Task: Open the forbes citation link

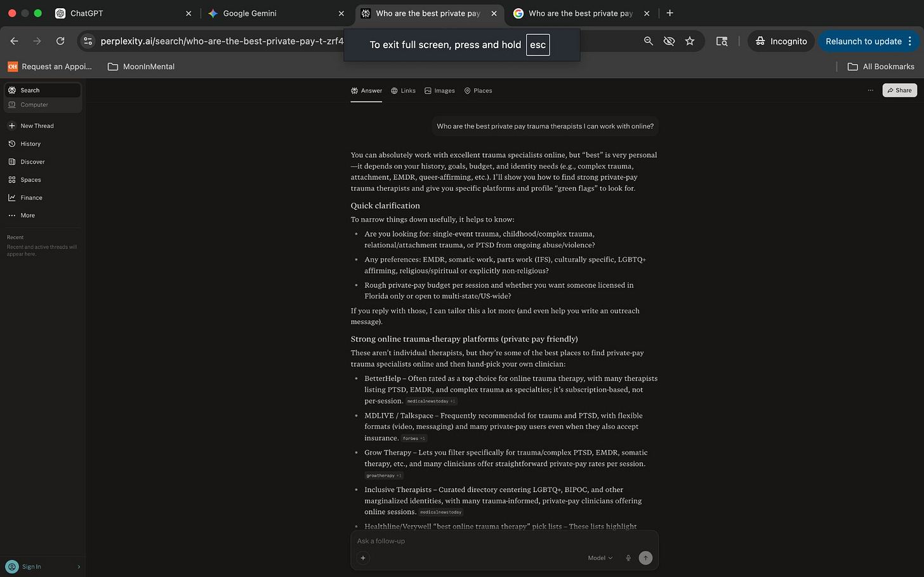Action: tap(414, 438)
